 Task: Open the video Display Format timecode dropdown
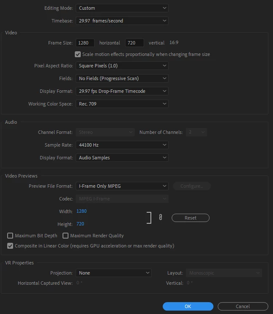pyautogui.click(x=122, y=91)
